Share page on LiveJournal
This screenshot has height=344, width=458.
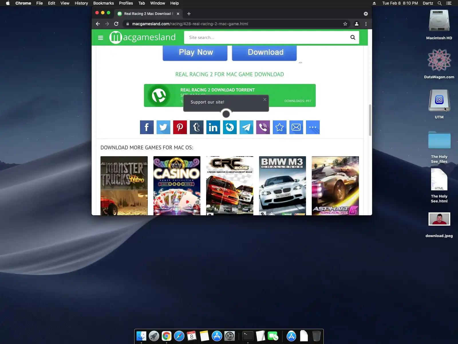tap(230, 127)
